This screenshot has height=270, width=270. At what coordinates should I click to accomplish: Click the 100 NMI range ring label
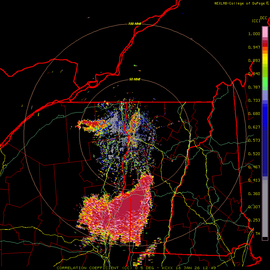pos(135,24)
